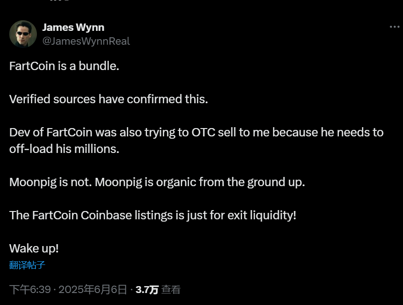Click the 'FartCoin is a bundle.' line
This screenshot has height=305, width=403.
(x=64, y=66)
